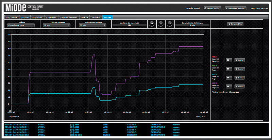Click the Cerrar sesión button
Image resolution: width=272 pixels, height=140 pixels.
pyautogui.click(x=213, y=8)
